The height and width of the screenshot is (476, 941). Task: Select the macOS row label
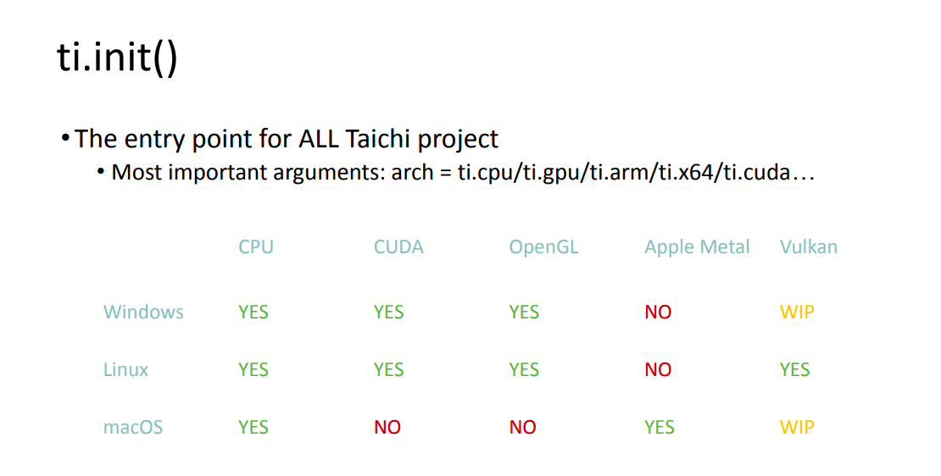coord(133,427)
